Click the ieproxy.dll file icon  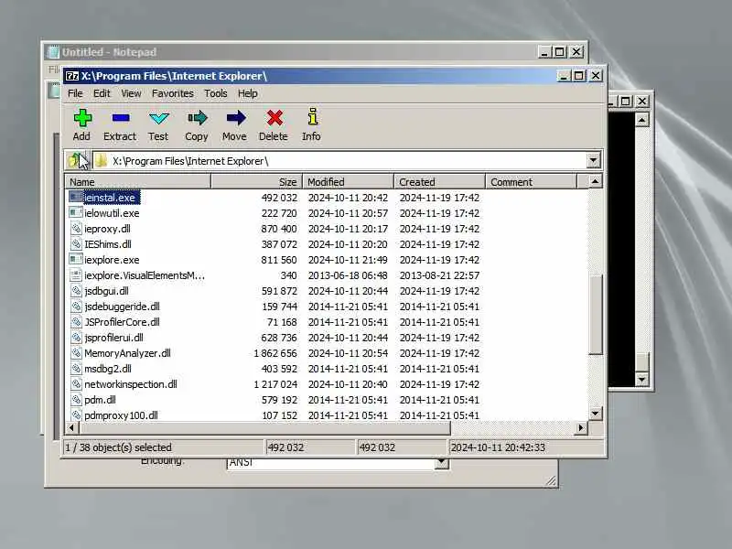(x=76, y=228)
